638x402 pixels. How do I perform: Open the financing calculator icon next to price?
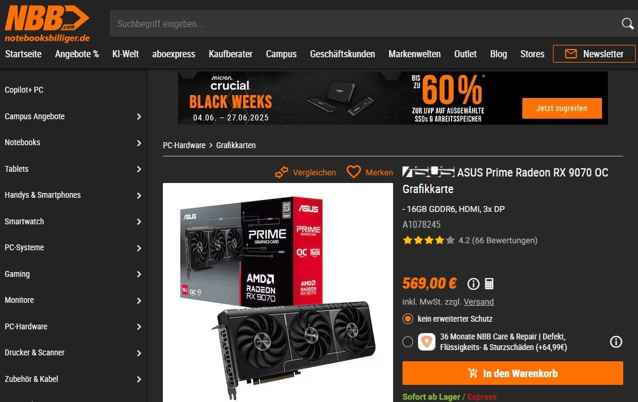489,283
